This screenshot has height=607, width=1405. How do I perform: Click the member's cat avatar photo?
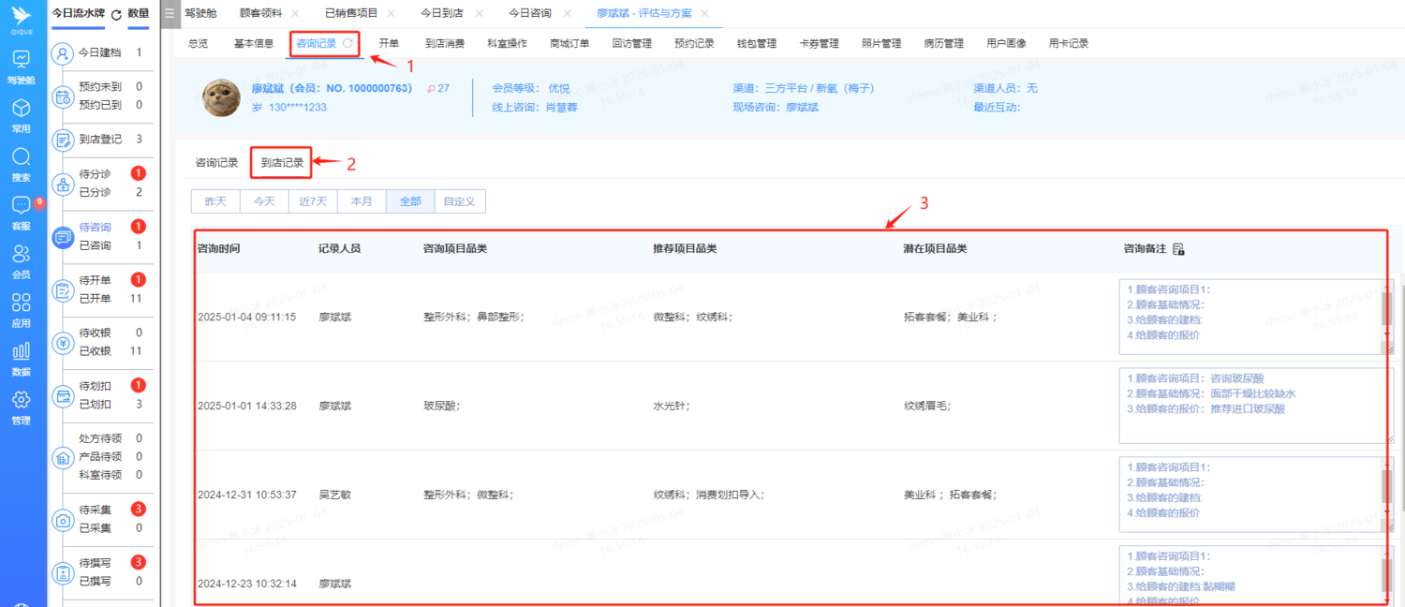[220, 97]
